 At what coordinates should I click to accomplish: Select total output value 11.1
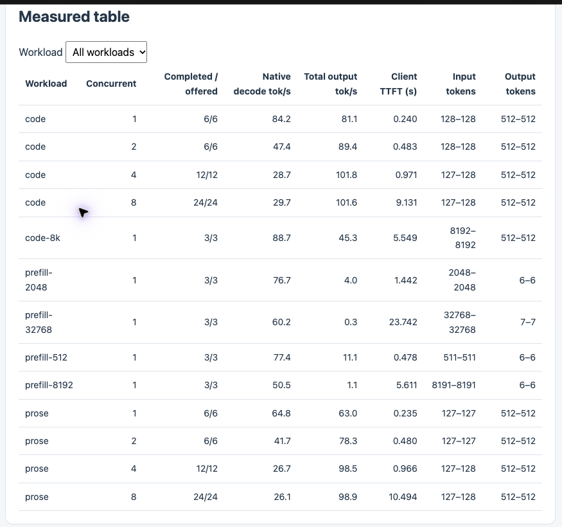tap(350, 357)
